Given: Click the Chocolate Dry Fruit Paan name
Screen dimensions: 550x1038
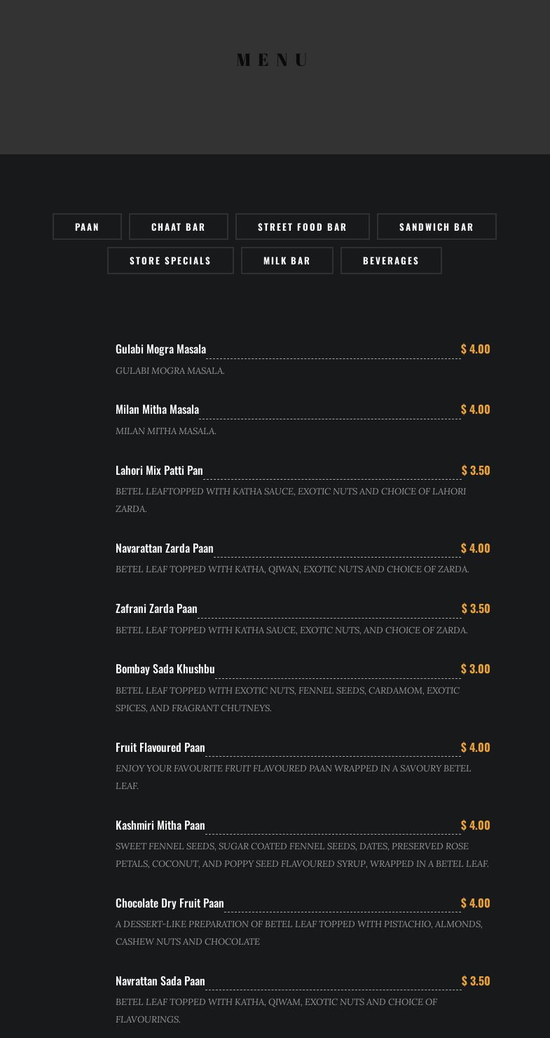Looking at the screenshot, I should coord(170,903).
